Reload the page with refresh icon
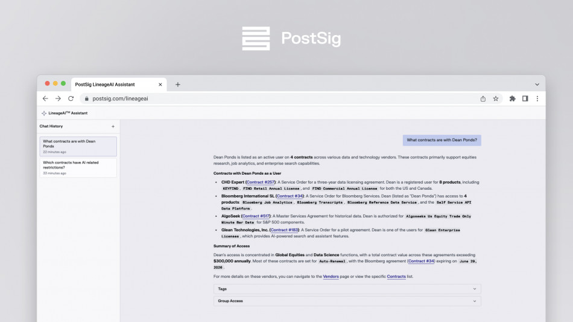573x322 pixels. point(71,98)
